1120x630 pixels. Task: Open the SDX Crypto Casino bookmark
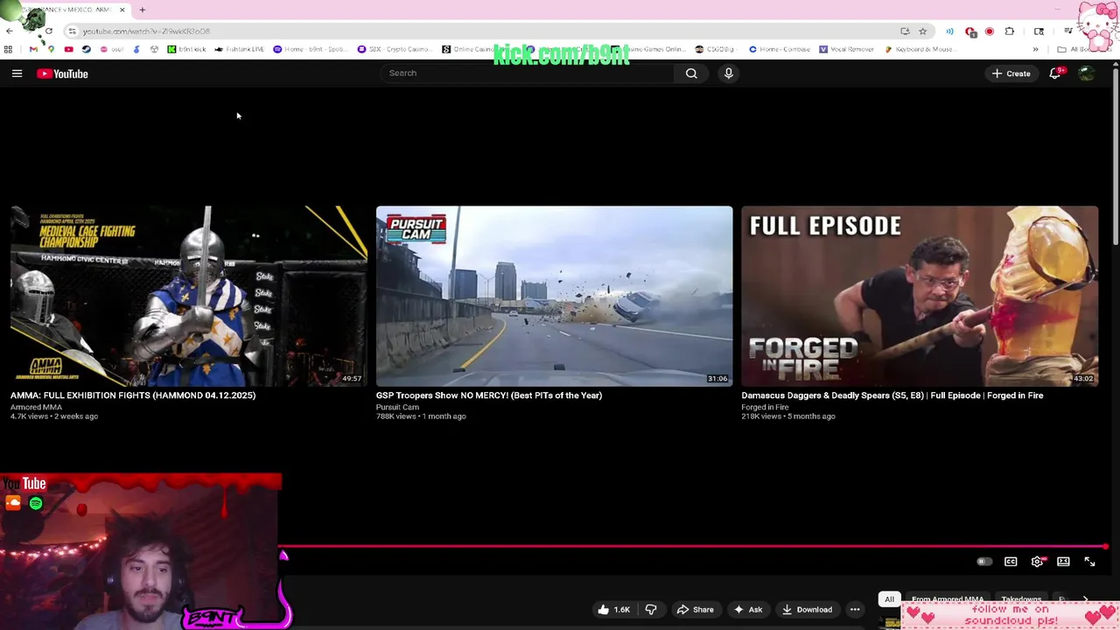(x=394, y=49)
